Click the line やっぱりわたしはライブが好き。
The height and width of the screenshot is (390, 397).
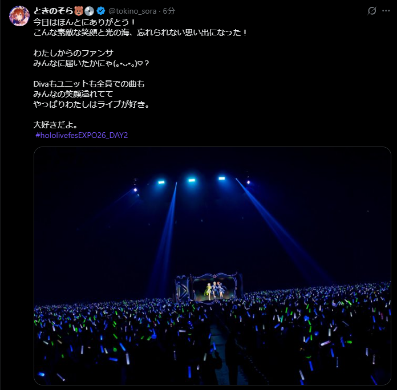pyautogui.click(x=92, y=104)
